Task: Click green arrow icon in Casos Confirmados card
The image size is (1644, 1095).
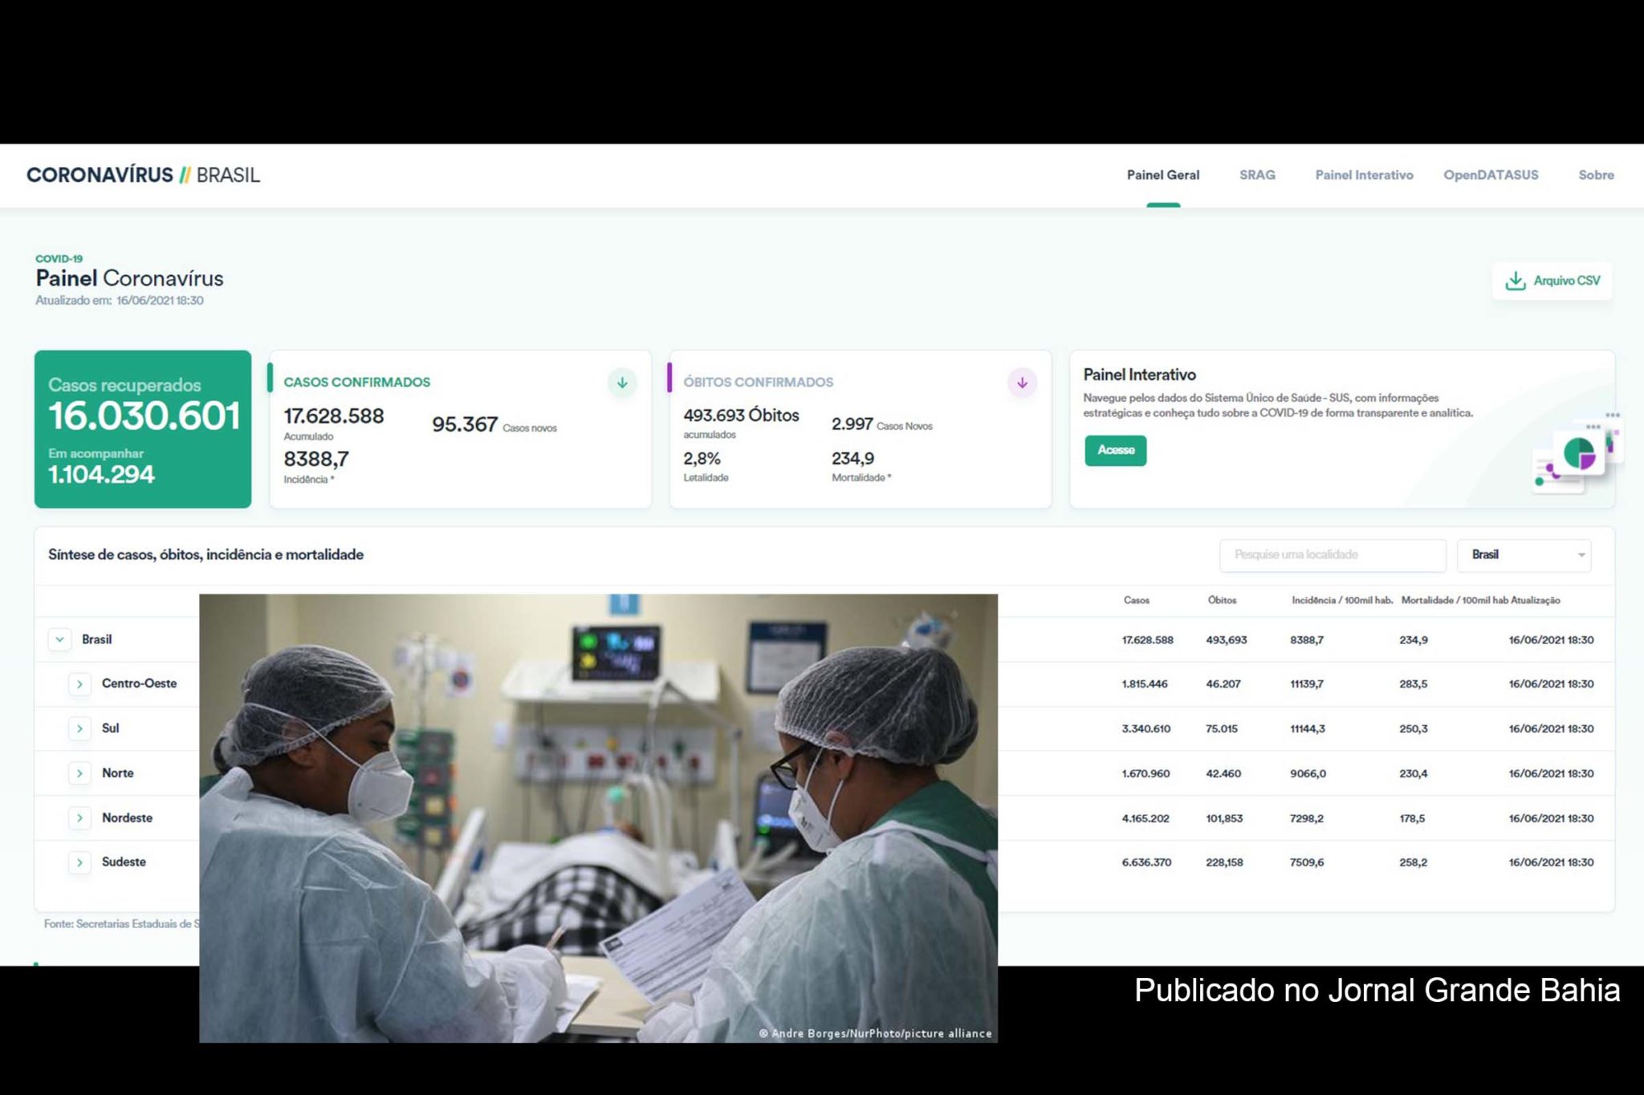Action: [x=622, y=383]
